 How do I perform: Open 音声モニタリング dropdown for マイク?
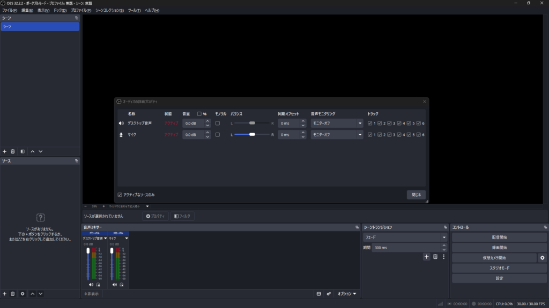click(x=337, y=134)
